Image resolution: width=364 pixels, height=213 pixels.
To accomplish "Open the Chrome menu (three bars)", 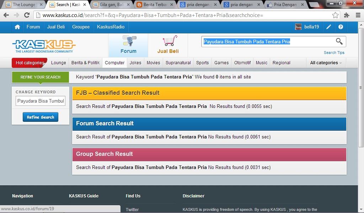I will (358, 15).
